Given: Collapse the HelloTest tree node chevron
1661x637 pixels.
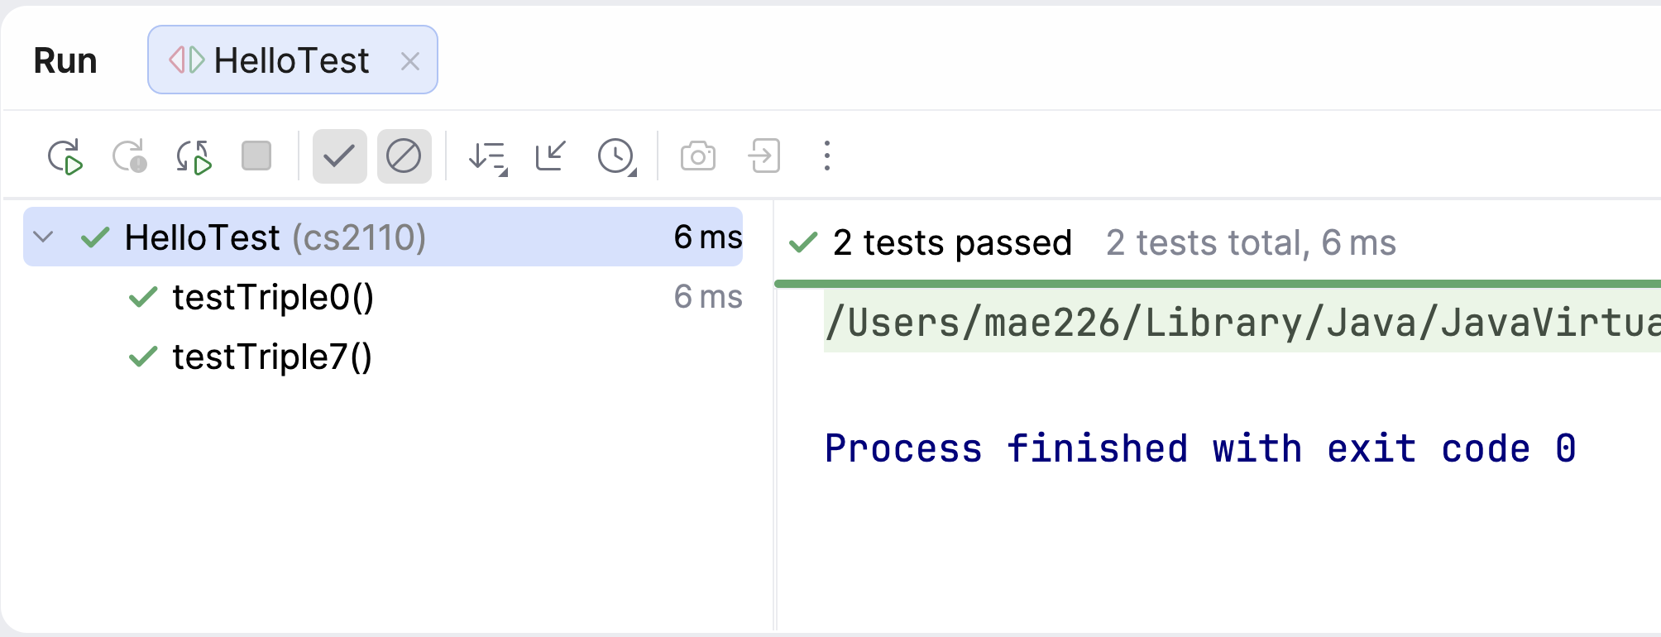Looking at the screenshot, I should (44, 237).
